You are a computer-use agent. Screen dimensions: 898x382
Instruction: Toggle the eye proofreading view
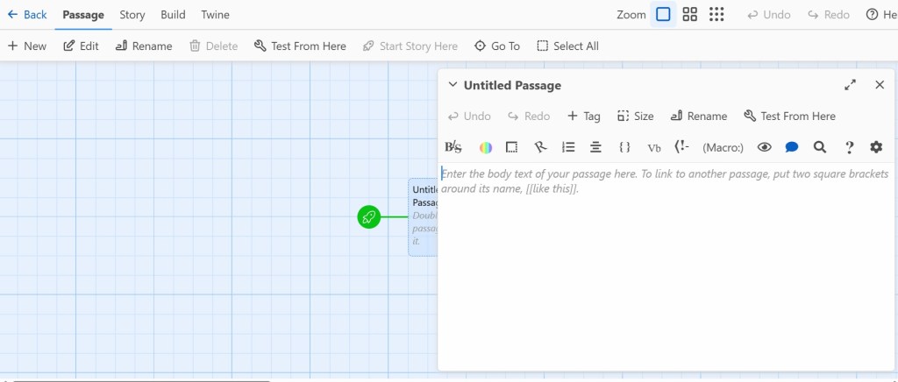(x=764, y=147)
